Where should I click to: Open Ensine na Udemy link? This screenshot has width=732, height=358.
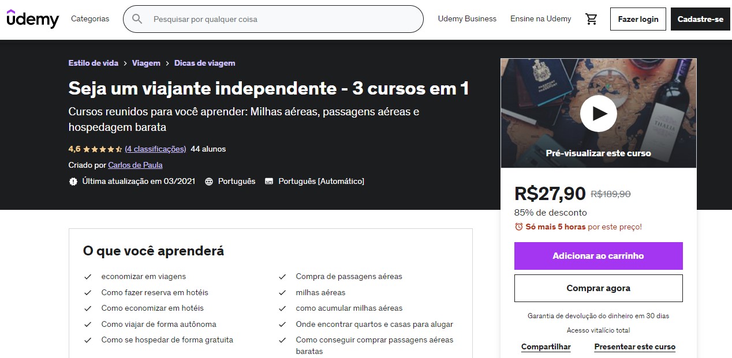point(540,19)
